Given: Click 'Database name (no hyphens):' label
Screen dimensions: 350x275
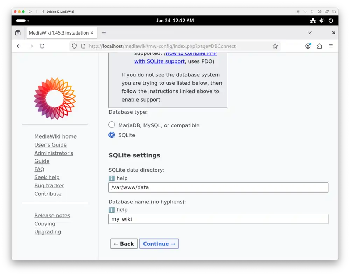Looking at the screenshot, I should click(147, 202).
